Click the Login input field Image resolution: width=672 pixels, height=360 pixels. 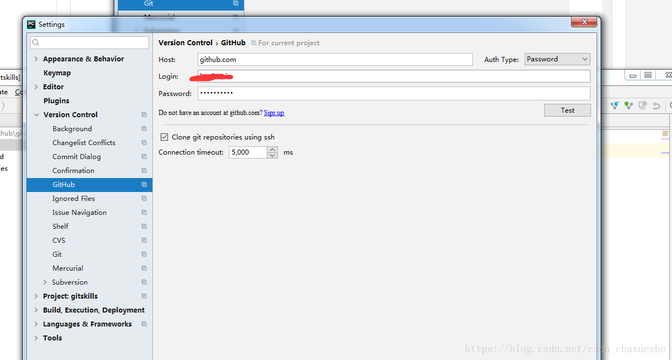pos(394,76)
